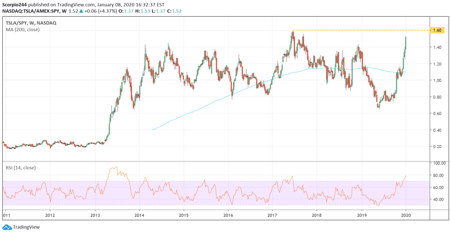Click the 2016 label on the time axis
Viewport: 451px width, 234px height.
[x=228, y=216]
